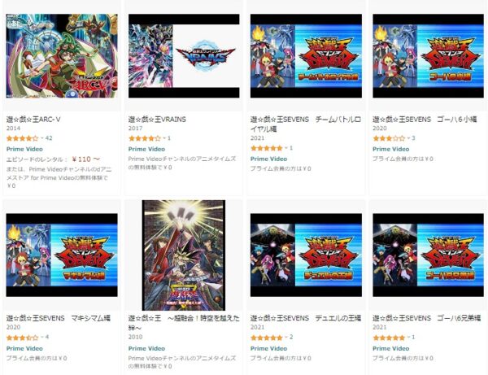Open the Yu-Gi-Oh ARC-V cover thumbnail

(62, 55)
